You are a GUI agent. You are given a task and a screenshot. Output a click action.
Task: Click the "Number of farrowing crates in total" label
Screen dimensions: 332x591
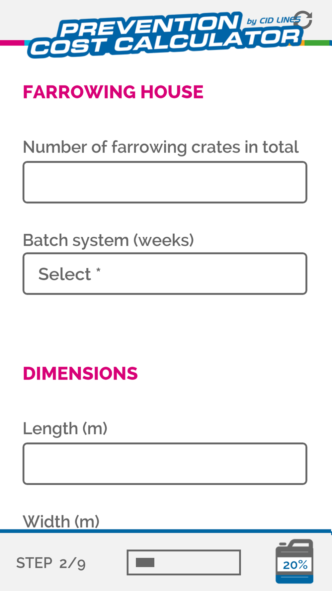pos(161,147)
